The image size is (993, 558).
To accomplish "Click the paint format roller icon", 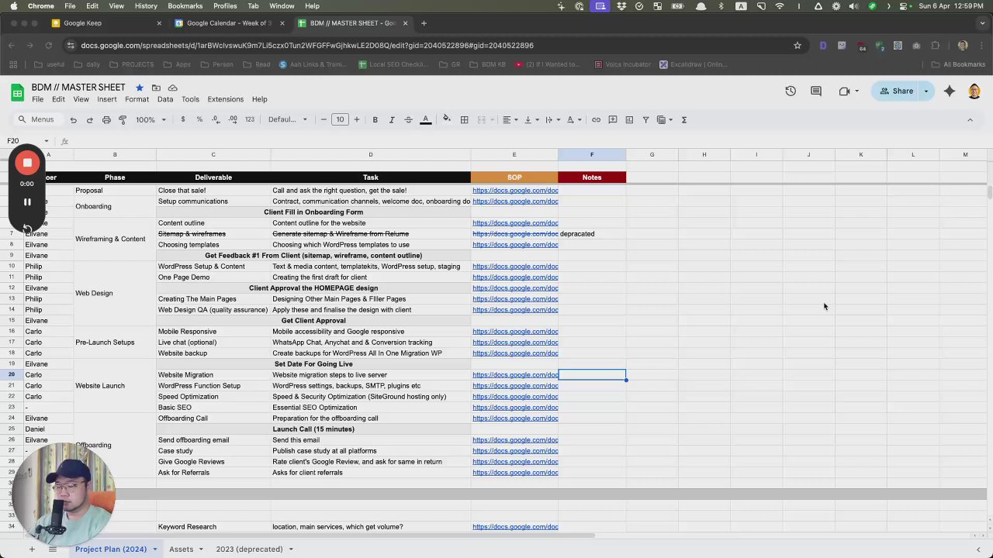I will [123, 120].
